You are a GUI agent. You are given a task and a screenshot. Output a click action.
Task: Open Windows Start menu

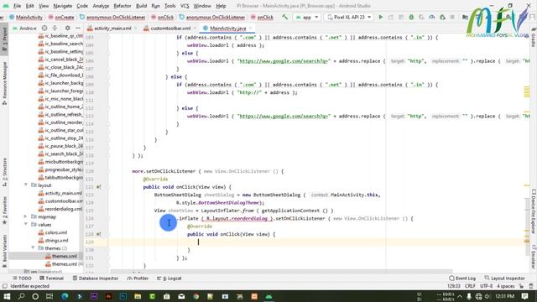pos(7,296)
